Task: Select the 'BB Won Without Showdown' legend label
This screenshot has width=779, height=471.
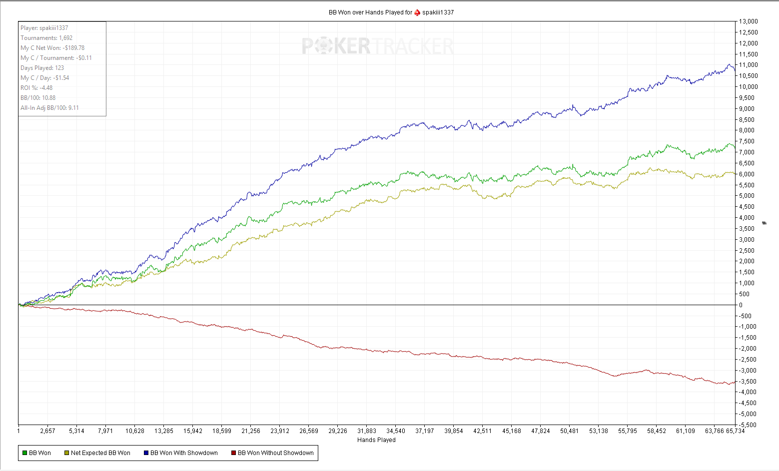Action: pyautogui.click(x=276, y=453)
